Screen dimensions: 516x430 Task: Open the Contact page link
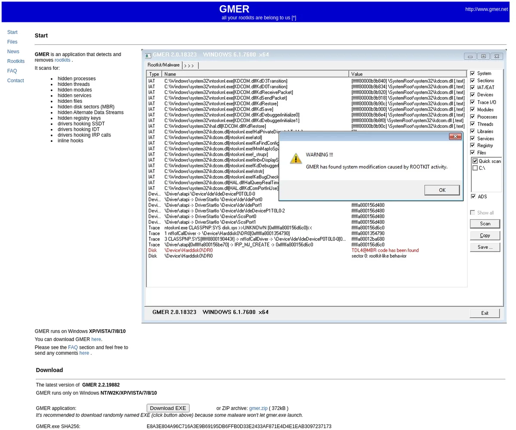click(x=15, y=81)
